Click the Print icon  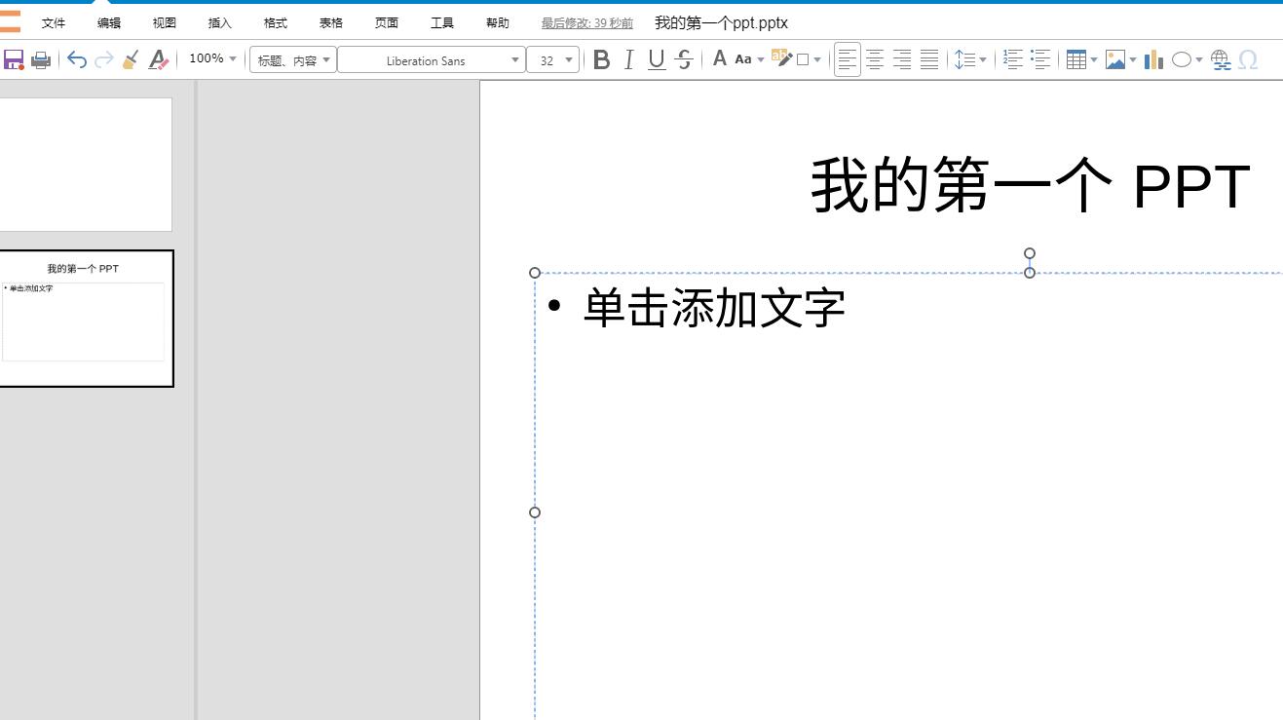(41, 60)
